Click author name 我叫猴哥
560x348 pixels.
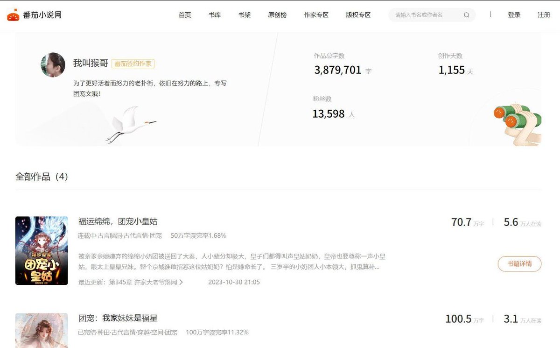coord(91,64)
